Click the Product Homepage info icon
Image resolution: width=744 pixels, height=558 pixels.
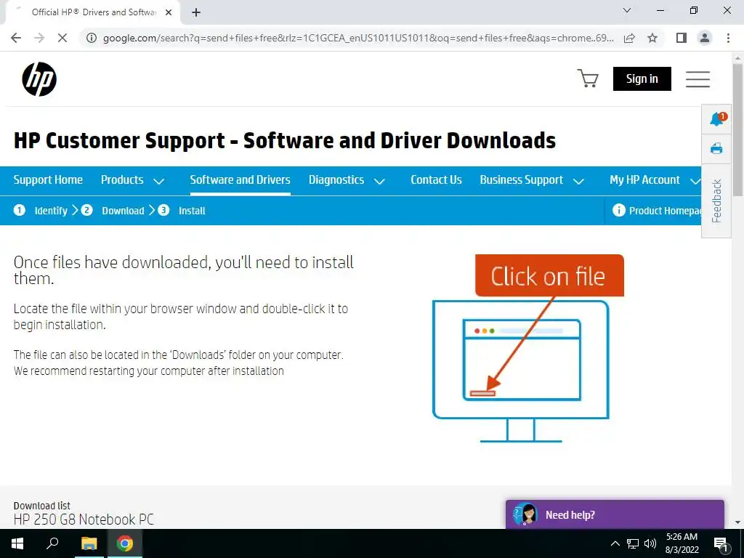point(619,210)
